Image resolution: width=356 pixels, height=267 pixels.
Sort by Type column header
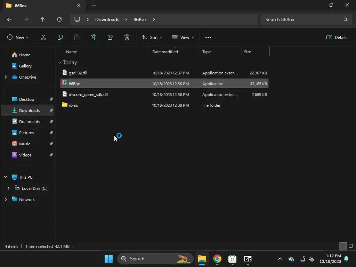point(221,52)
